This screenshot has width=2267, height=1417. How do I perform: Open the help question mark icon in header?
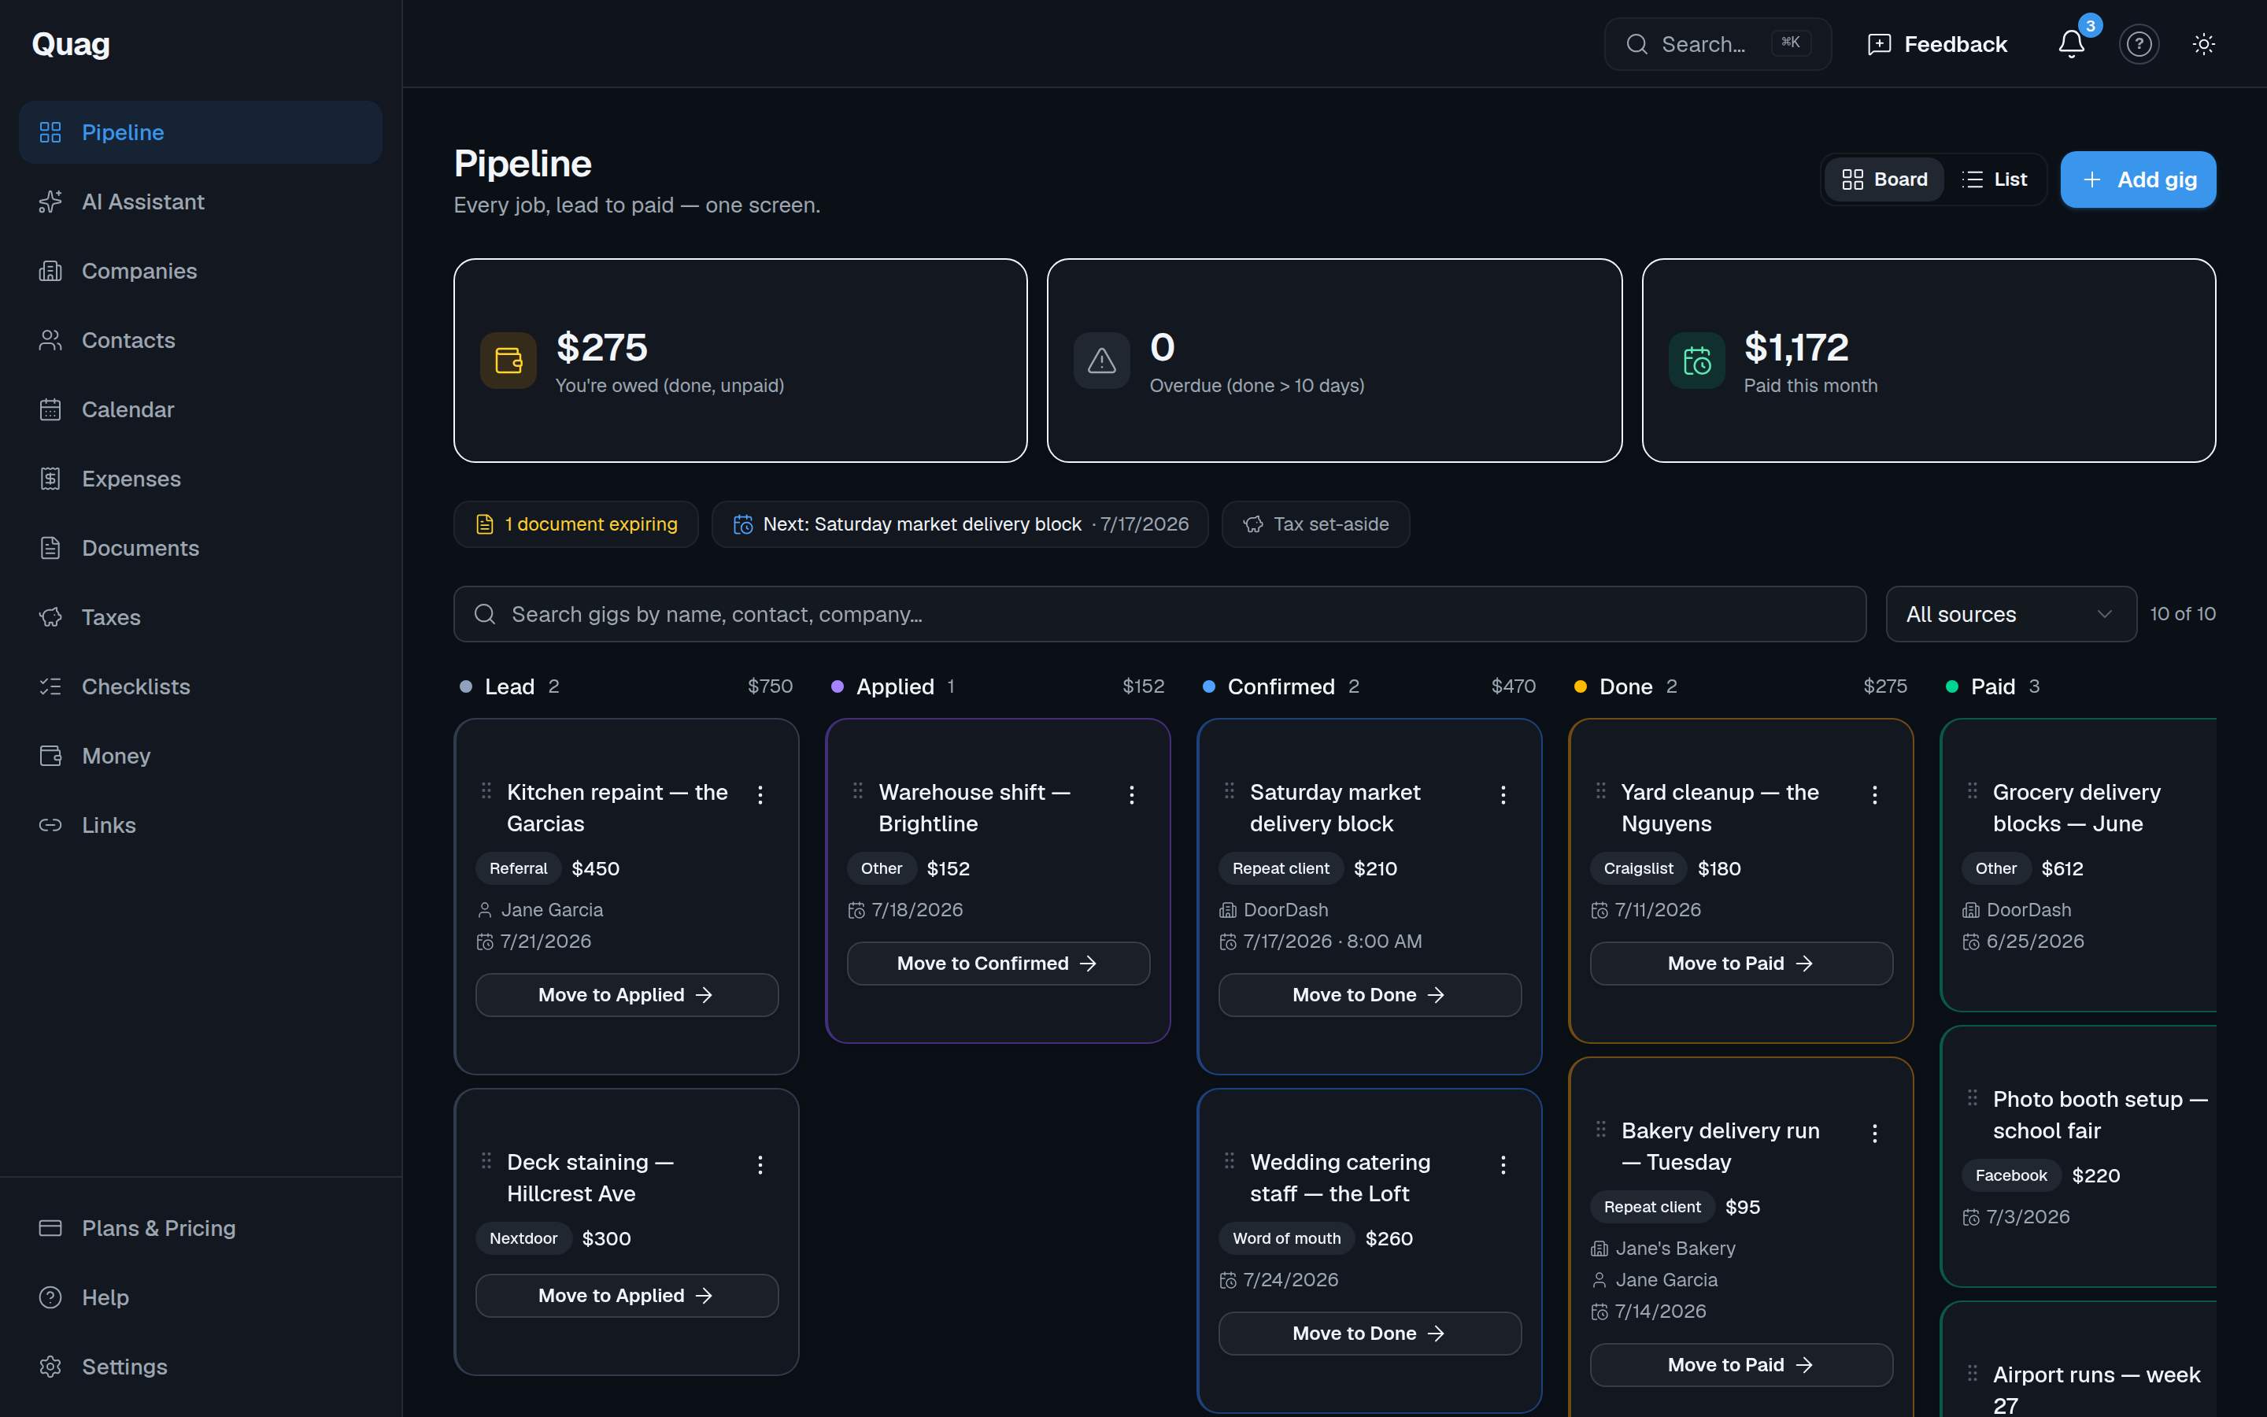pyautogui.click(x=2139, y=44)
